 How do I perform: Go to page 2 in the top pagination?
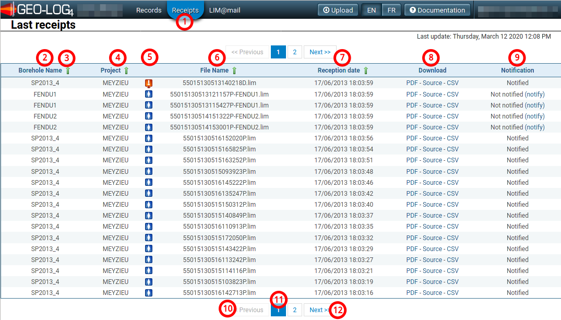pyautogui.click(x=294, y=52)
